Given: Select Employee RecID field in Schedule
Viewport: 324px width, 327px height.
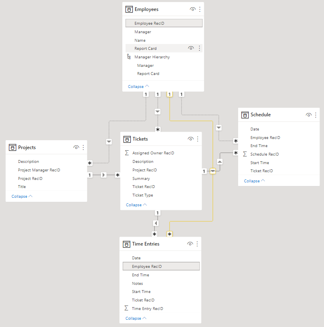Looking at the screenshot, I should tap(265, 138).
